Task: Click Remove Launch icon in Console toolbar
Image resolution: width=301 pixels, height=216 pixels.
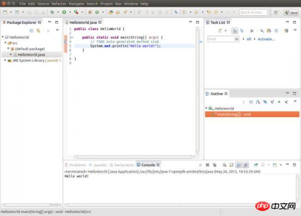Action: [207, 164]
